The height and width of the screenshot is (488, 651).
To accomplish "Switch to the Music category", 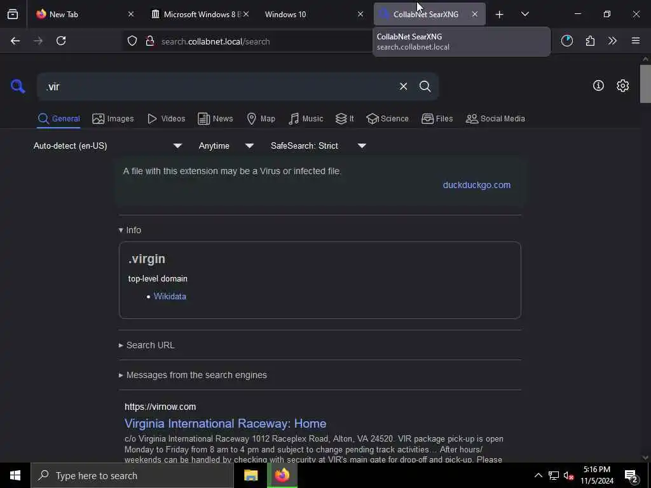I will [306, 119].
